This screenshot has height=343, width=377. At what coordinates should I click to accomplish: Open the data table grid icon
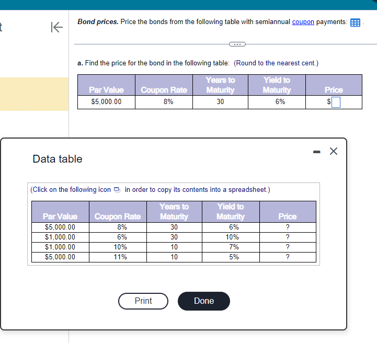(x=355, y=22)
